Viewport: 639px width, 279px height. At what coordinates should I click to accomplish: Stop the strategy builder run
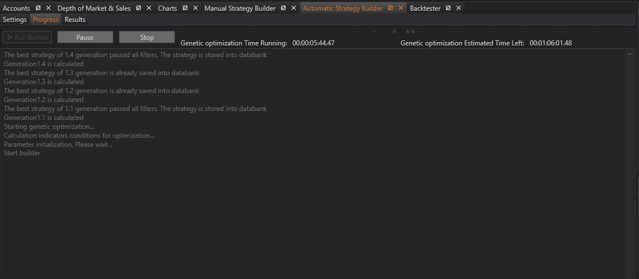(x=146, y=38)
